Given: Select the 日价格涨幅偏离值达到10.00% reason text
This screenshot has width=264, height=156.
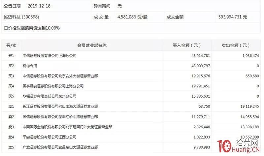Looking at the screenshot, I should coord(32,28).
